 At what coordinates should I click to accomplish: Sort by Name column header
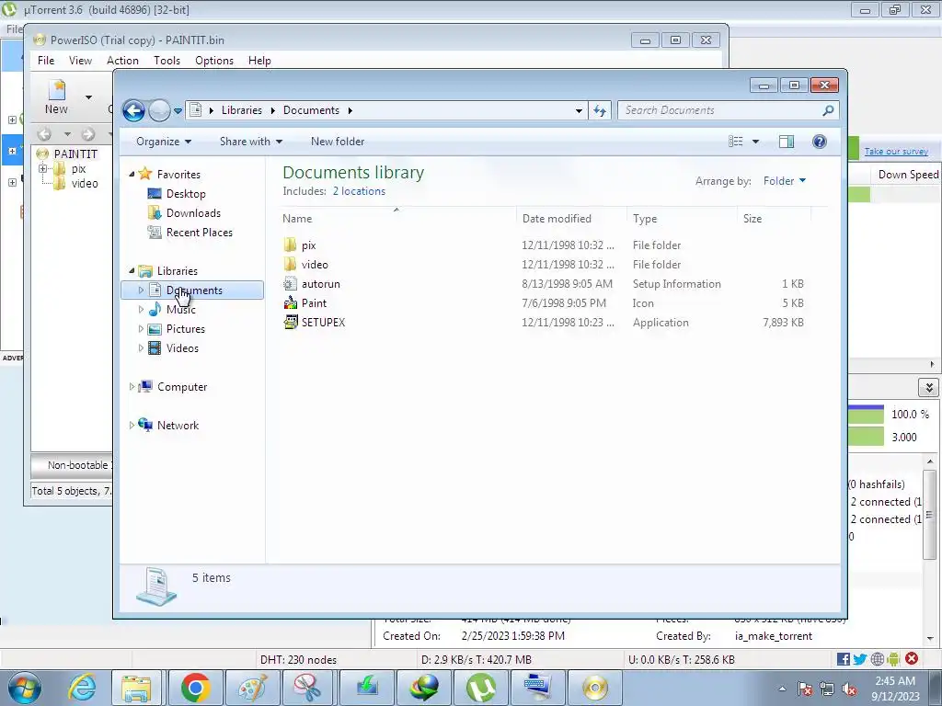click(x=398, y=219)
